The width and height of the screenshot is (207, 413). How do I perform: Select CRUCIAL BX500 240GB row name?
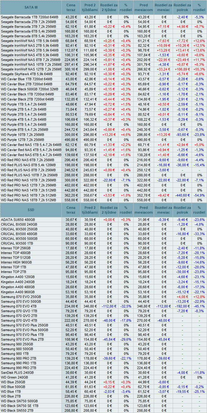[x=19, y=224]
